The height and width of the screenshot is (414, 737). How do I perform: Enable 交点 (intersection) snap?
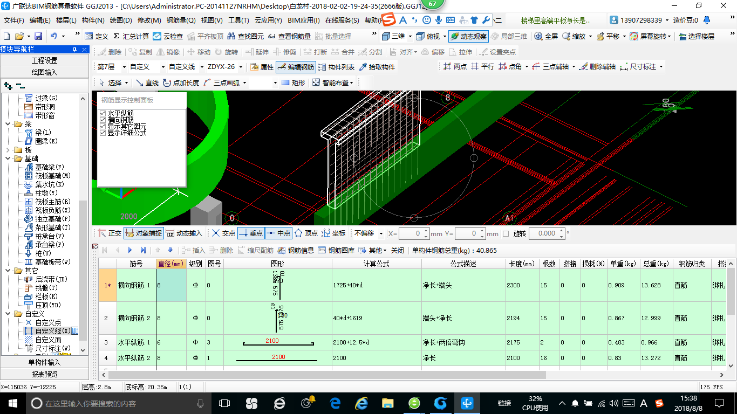pos(223,233)
